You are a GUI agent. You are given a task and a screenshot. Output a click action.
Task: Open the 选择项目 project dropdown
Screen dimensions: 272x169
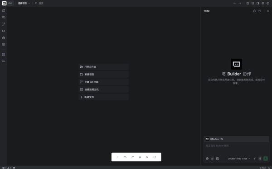[24, 3]
